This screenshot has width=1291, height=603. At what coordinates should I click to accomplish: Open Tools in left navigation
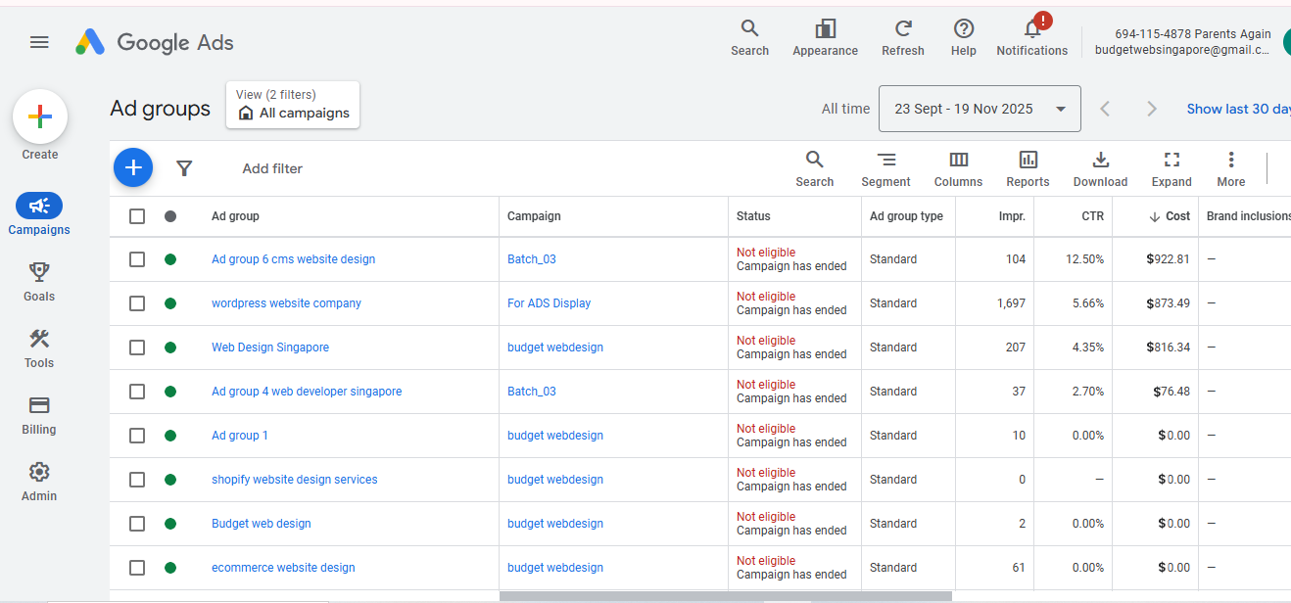coord(39,348)
